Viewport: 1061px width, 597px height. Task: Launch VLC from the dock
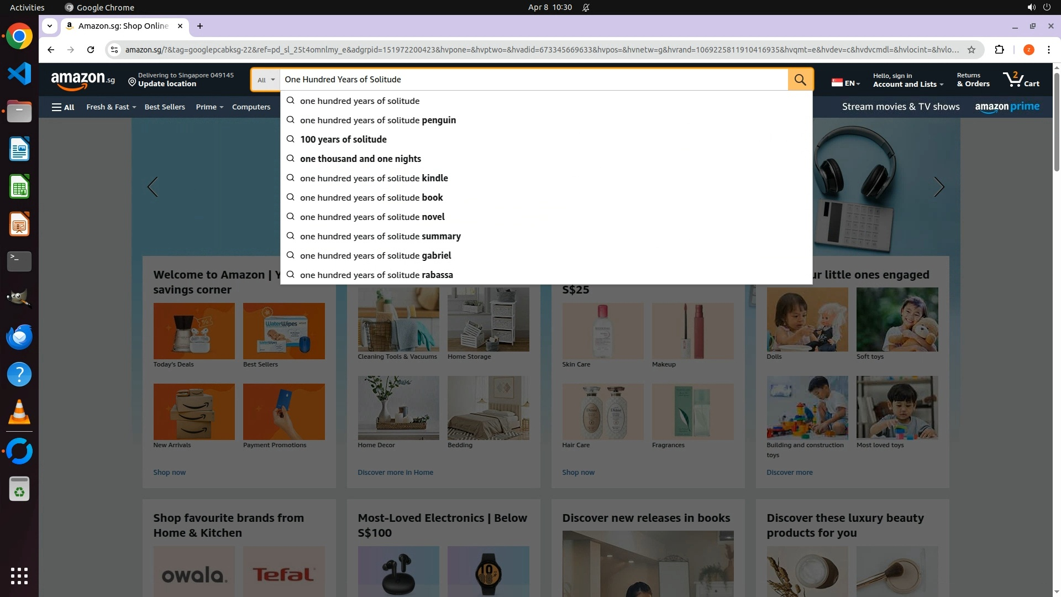(x=19, y=412)
